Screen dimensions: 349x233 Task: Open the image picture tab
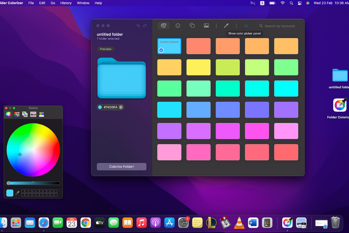pos(206,26)
